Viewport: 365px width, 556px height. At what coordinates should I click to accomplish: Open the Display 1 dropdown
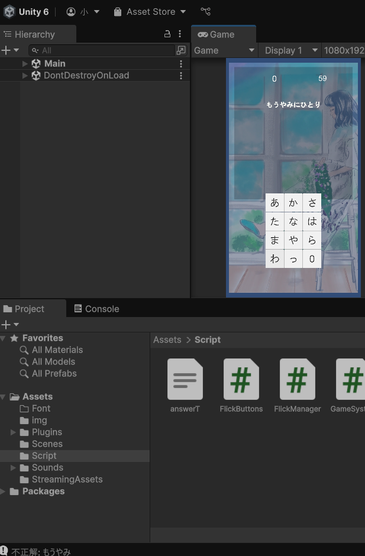290,50
